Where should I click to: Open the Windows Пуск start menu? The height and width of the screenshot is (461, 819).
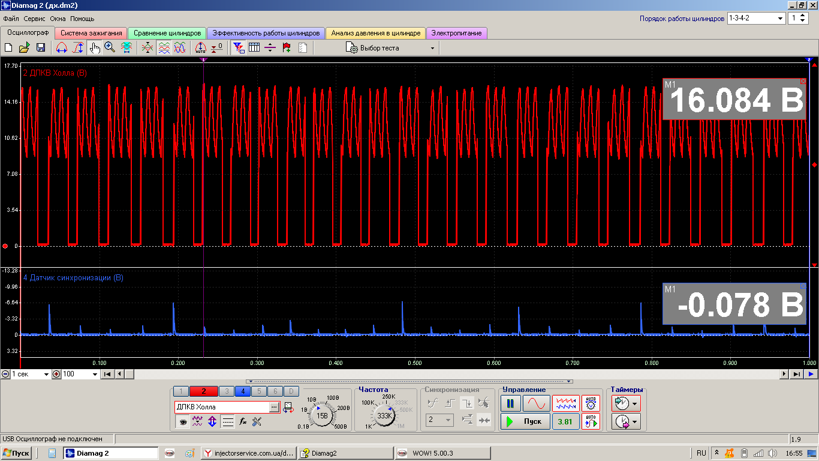pyautogui.click(x=16, y=453)
